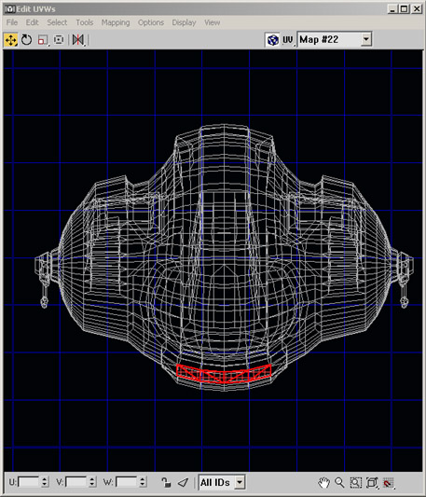Click the Mirror horizontal tool
Image resolution: width=426 pixels, height=497 pixels.
78,40
